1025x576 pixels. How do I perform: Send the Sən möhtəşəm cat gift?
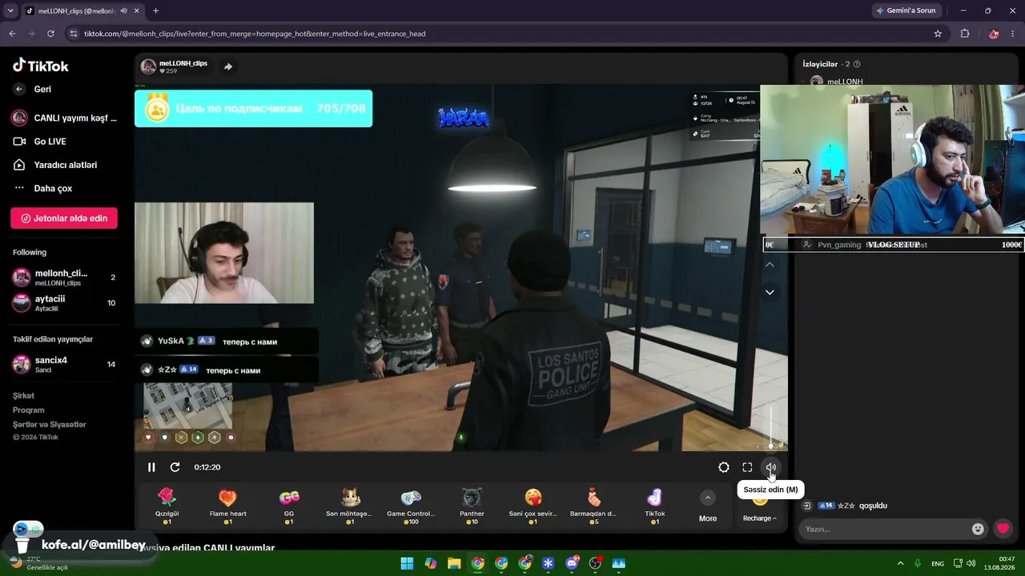click(x=350, y=506)
